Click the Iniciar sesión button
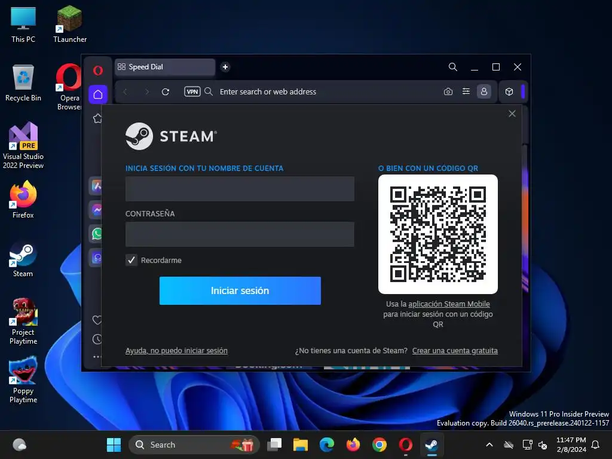Image resolution: width=612 pixels, height=459 pixels. coord(240,291)
